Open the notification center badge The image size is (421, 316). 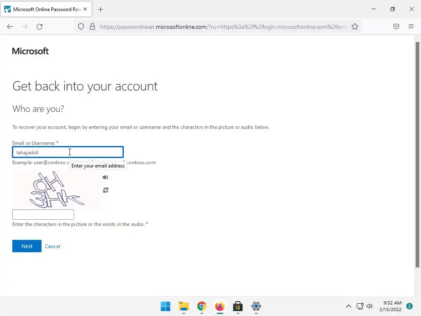tap(409, 306)
